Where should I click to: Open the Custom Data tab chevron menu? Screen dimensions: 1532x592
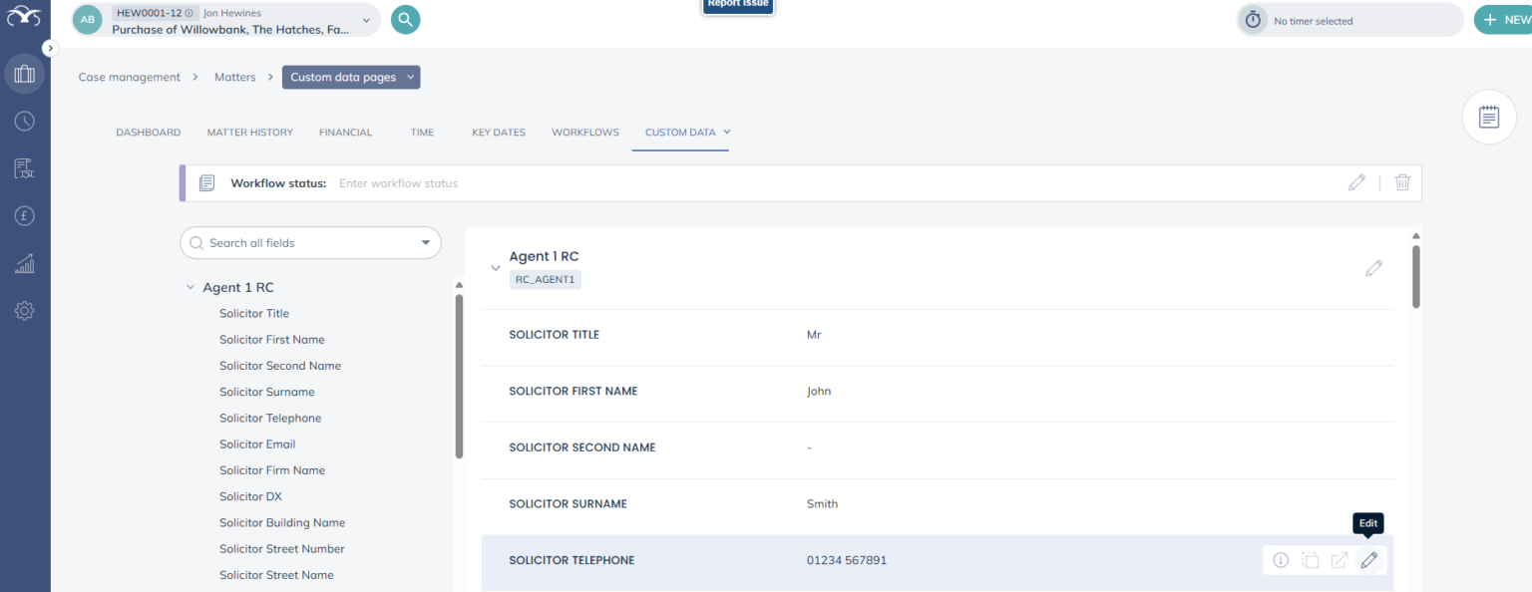point(726,132)
